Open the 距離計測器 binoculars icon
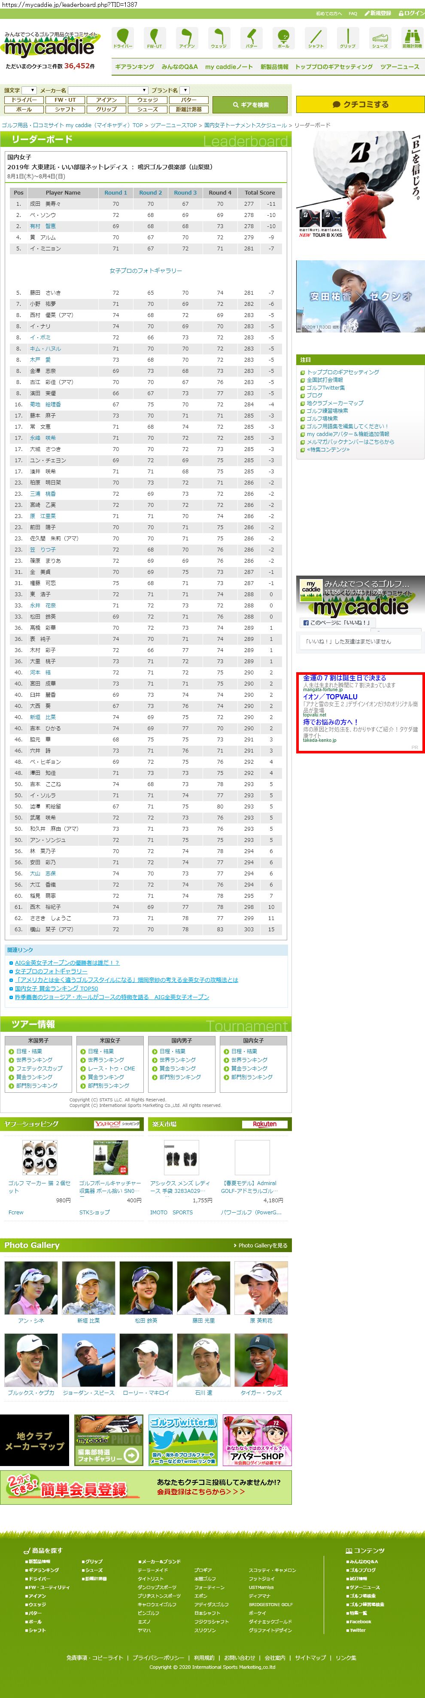This screenshot has height=1698, width=425. (412, 38)
